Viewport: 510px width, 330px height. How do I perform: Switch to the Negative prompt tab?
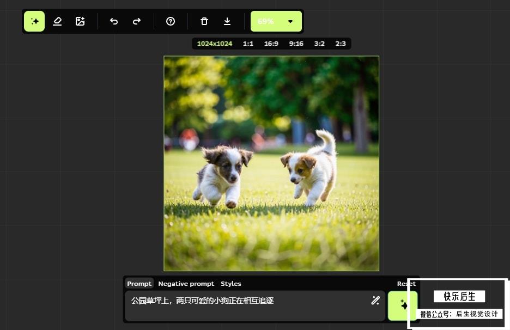click(x=186, y=284)
